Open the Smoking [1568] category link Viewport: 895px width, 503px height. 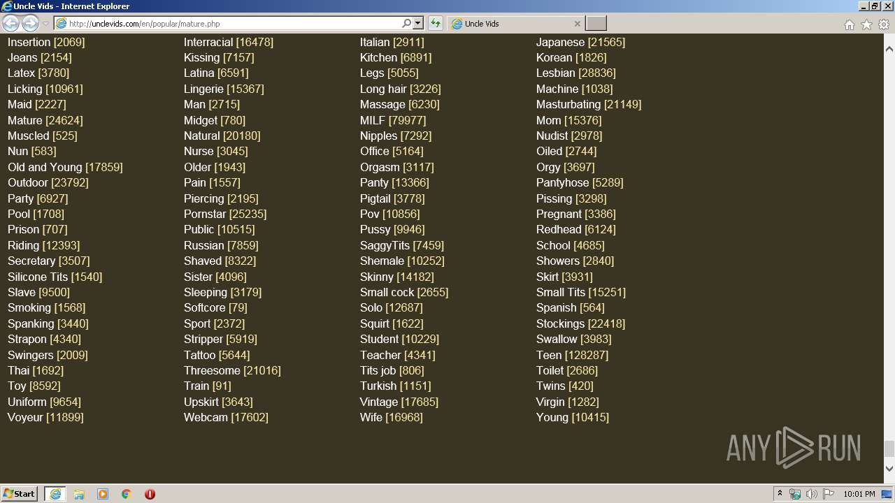tap(46, 307)
